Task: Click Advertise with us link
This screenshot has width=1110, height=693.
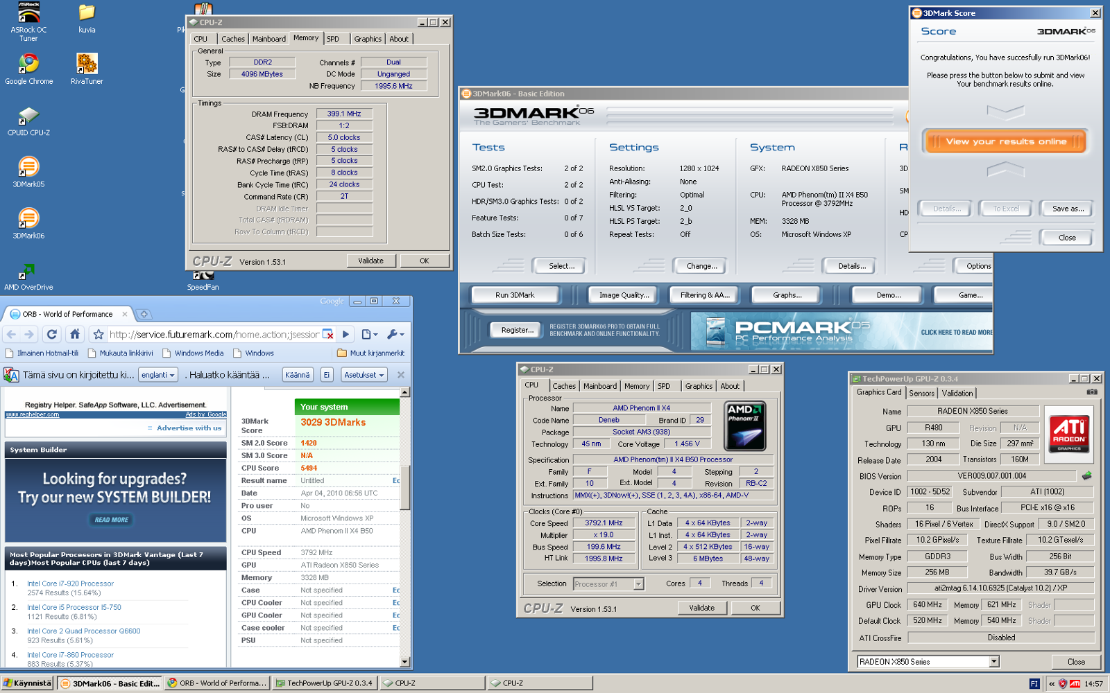Action: coord(189,428)
